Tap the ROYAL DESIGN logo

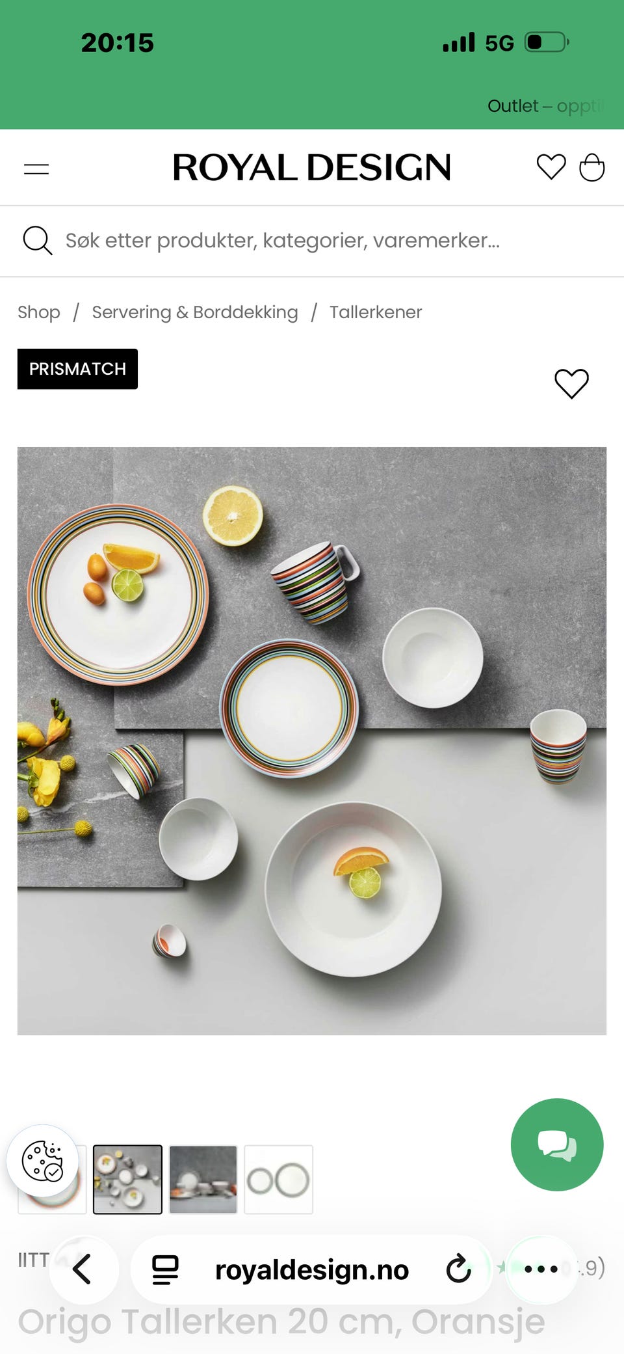point(312,168)
